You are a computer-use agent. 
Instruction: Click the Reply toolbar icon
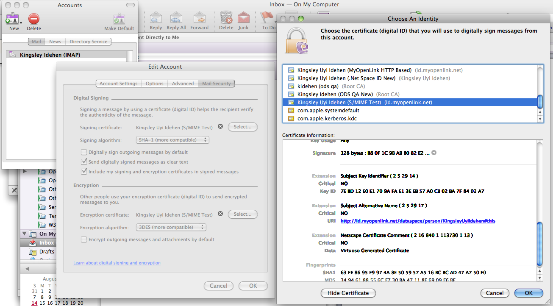(156, 18)
